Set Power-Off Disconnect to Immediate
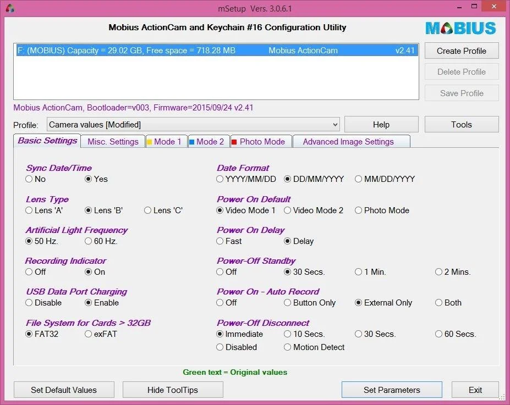This screenshot has width=510, height=405. (x=240, y=334)
